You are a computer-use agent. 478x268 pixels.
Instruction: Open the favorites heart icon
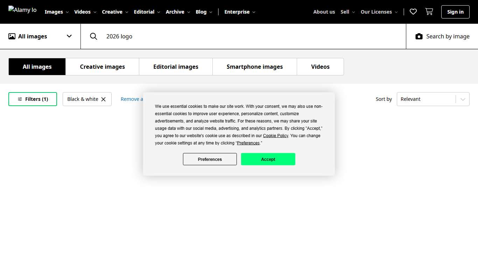pos(413,12)
